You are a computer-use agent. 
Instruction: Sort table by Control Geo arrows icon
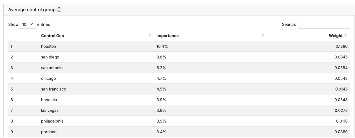(x=150, y=35)
